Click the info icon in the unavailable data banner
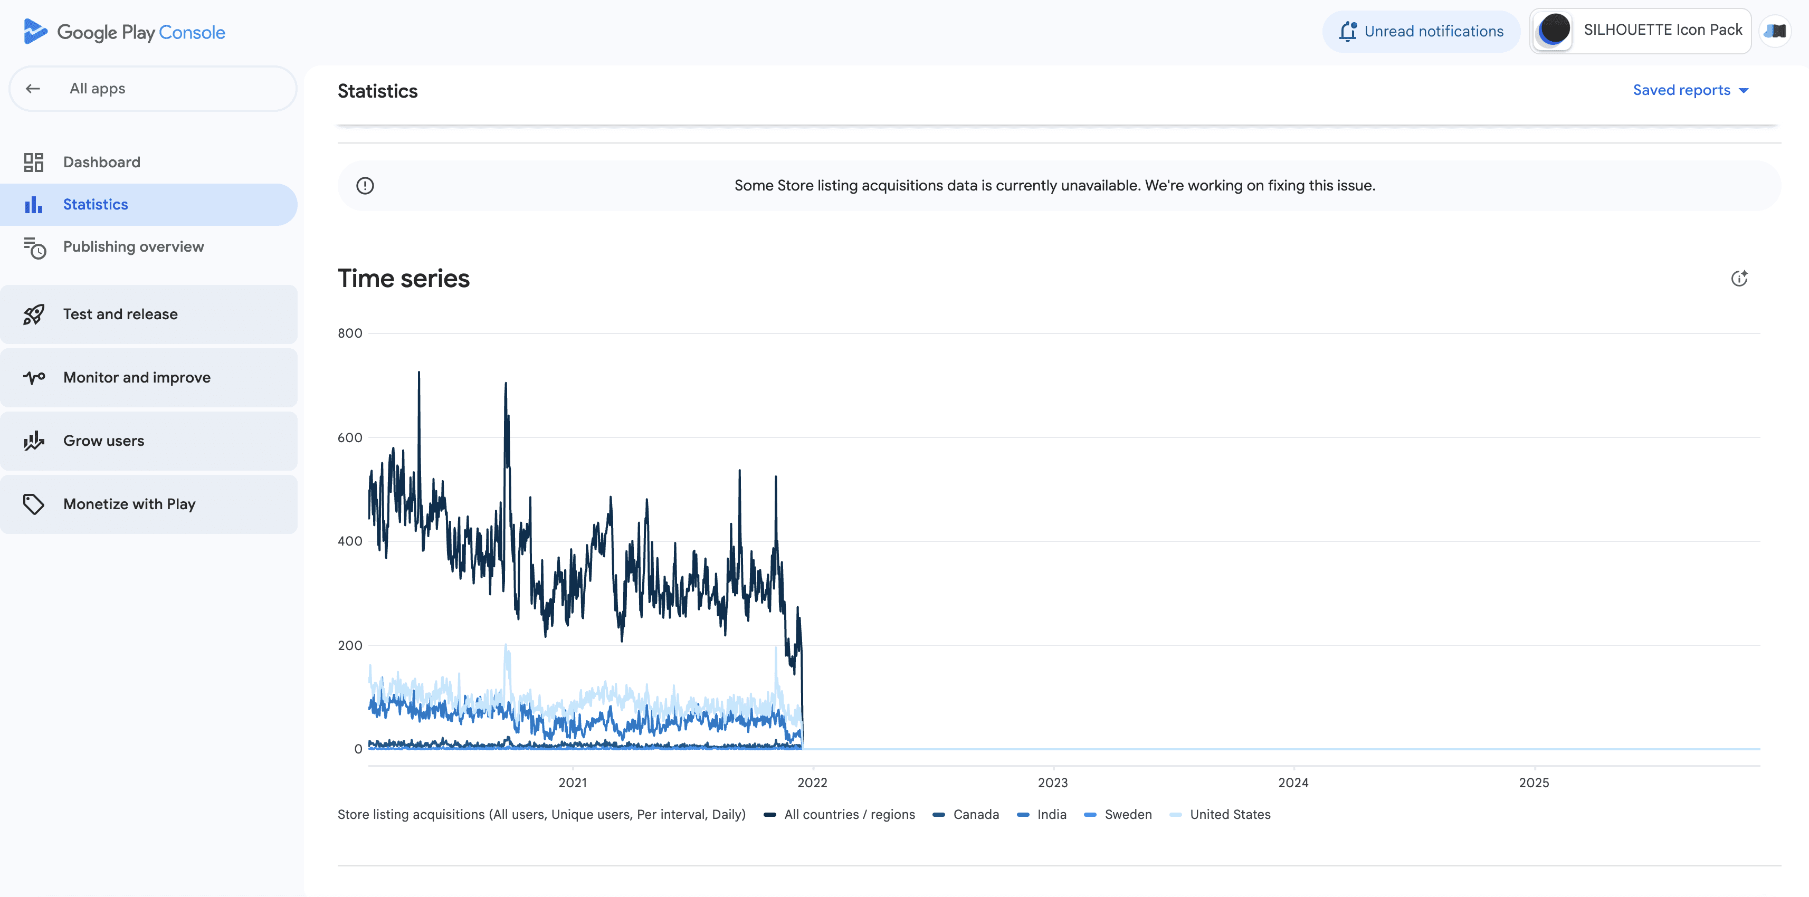The height and width of the screenshot is (897, 1809). [x=365, y=185]
